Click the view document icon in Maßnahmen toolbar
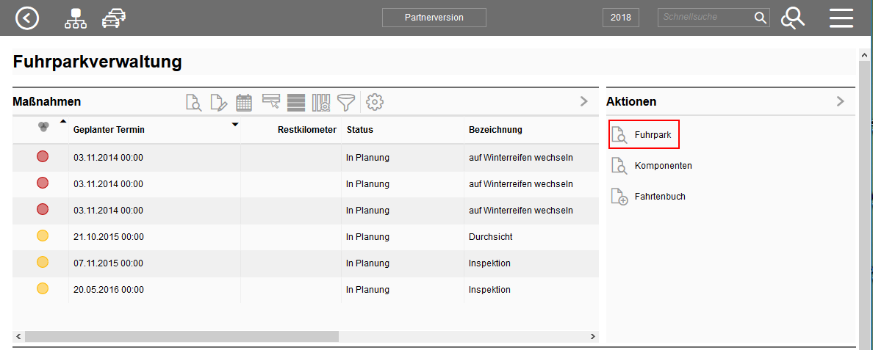 (x=193, y=103)
